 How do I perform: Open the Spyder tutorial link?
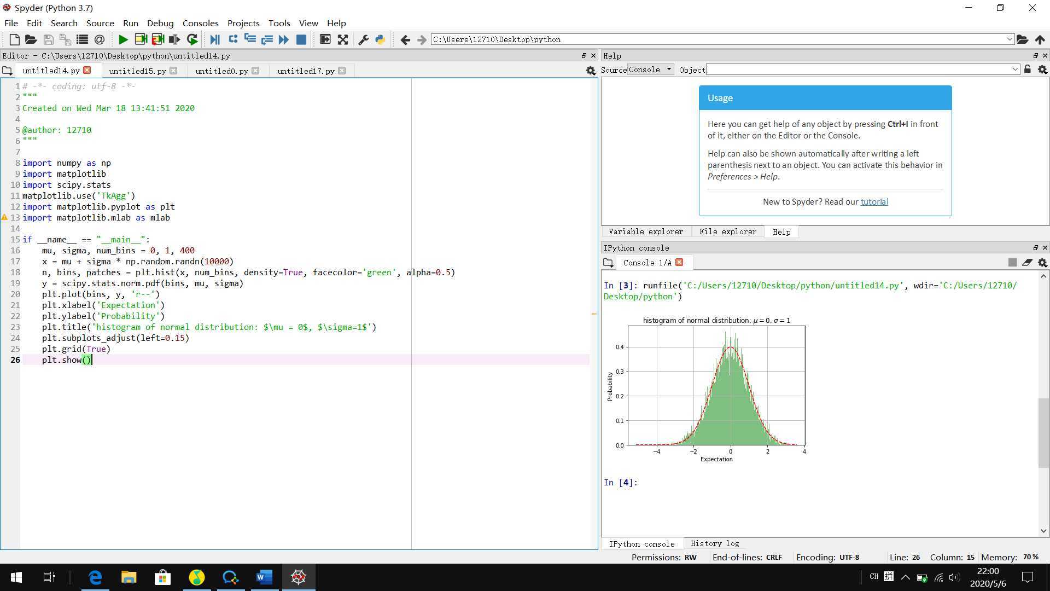pyautogui.click(x=874, y=202)
